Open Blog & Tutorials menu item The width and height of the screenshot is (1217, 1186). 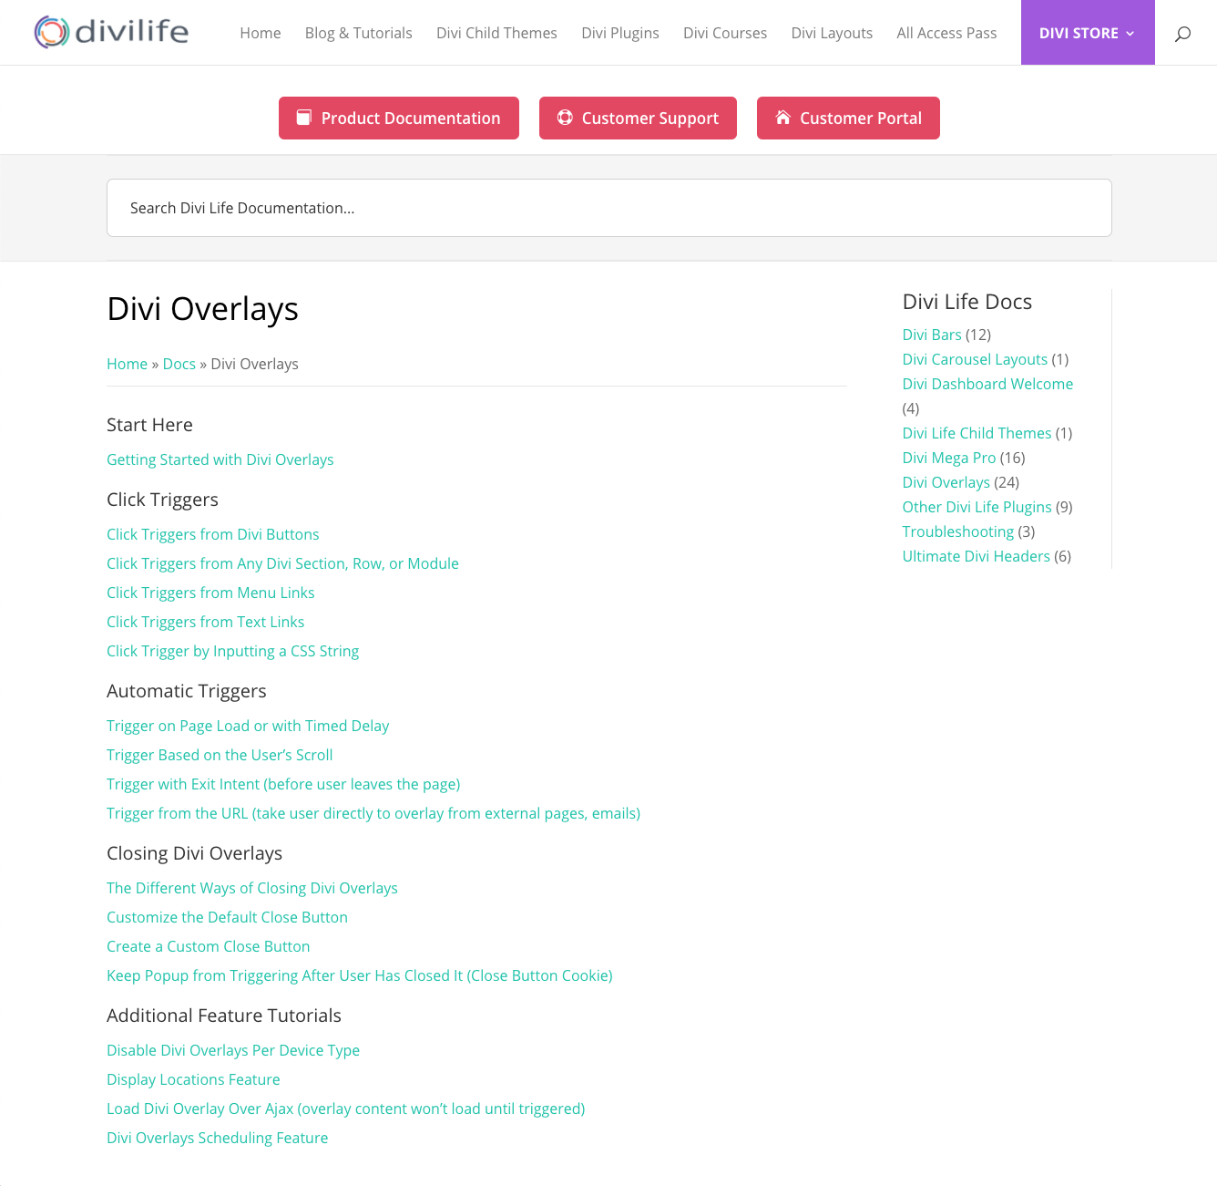point(358,33)
